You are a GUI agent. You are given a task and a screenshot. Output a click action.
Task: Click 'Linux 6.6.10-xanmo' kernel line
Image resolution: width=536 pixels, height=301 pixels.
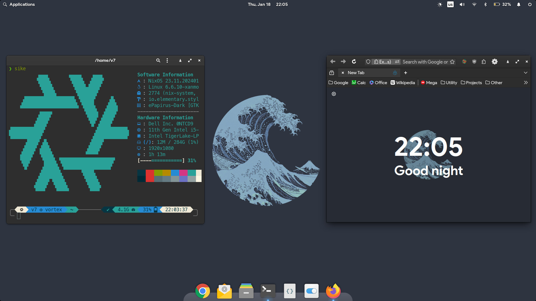pyautogui.click(x=173, y=87)
